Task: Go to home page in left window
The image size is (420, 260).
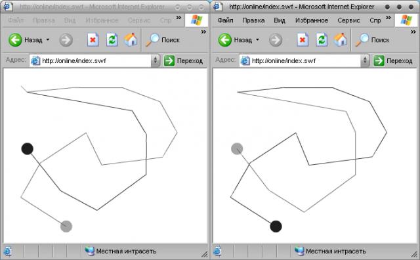Action: pyautogui.click(x=131, y=39)
